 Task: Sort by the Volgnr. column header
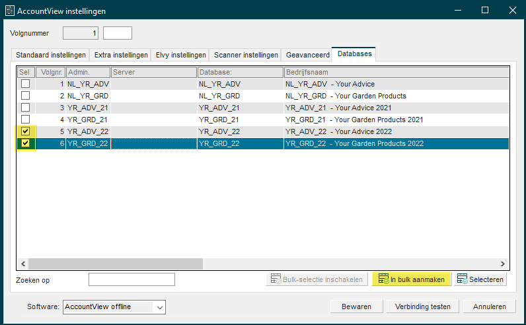(x=51, y=72)
